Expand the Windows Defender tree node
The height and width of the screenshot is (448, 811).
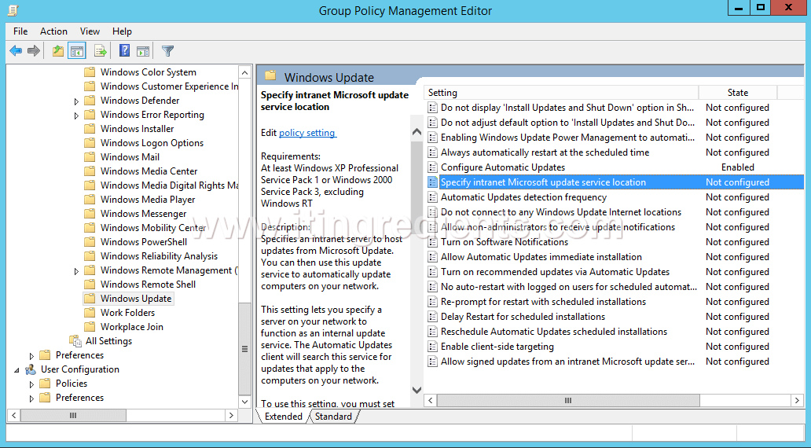77,101
